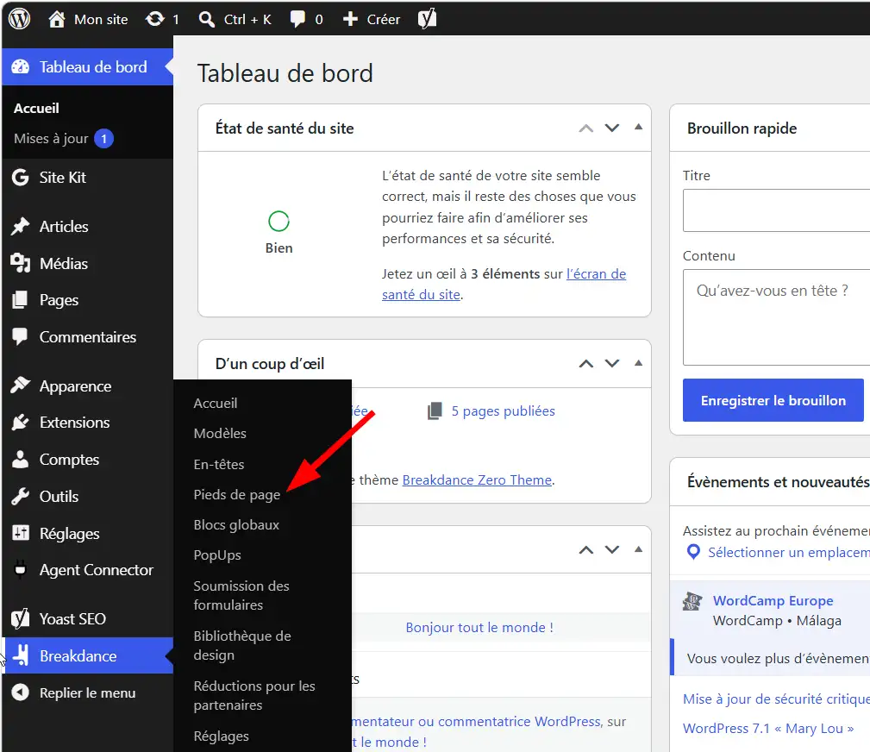Open the Agent Connector plug icon

point(21,570)
